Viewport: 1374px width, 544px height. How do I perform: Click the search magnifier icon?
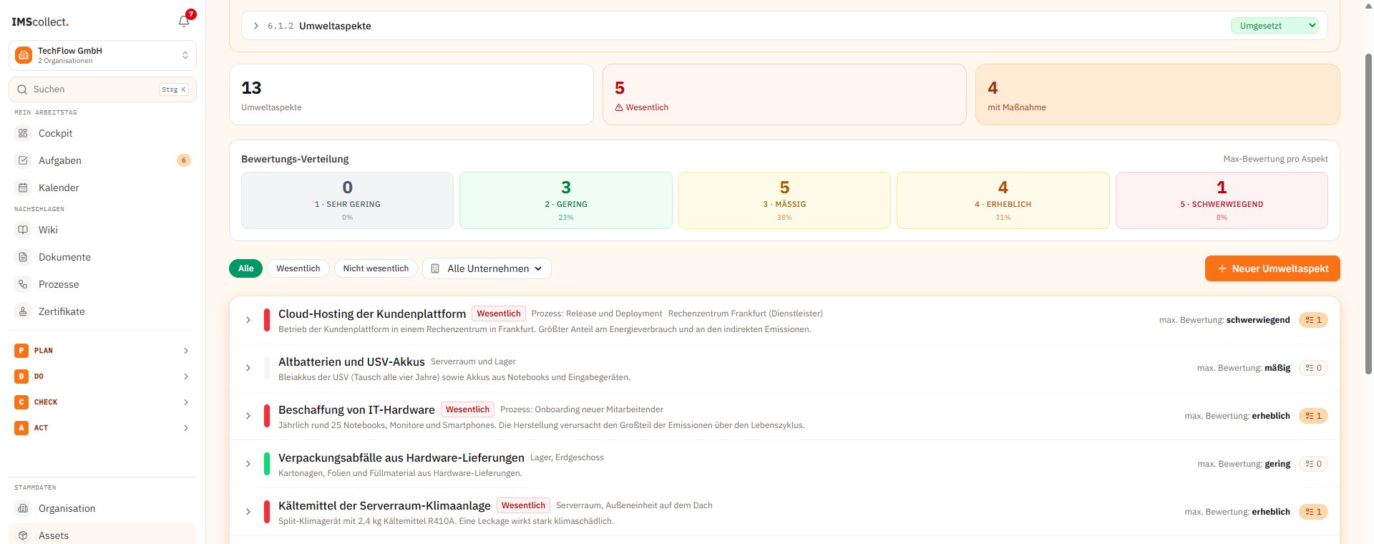(x=22, y=89)
